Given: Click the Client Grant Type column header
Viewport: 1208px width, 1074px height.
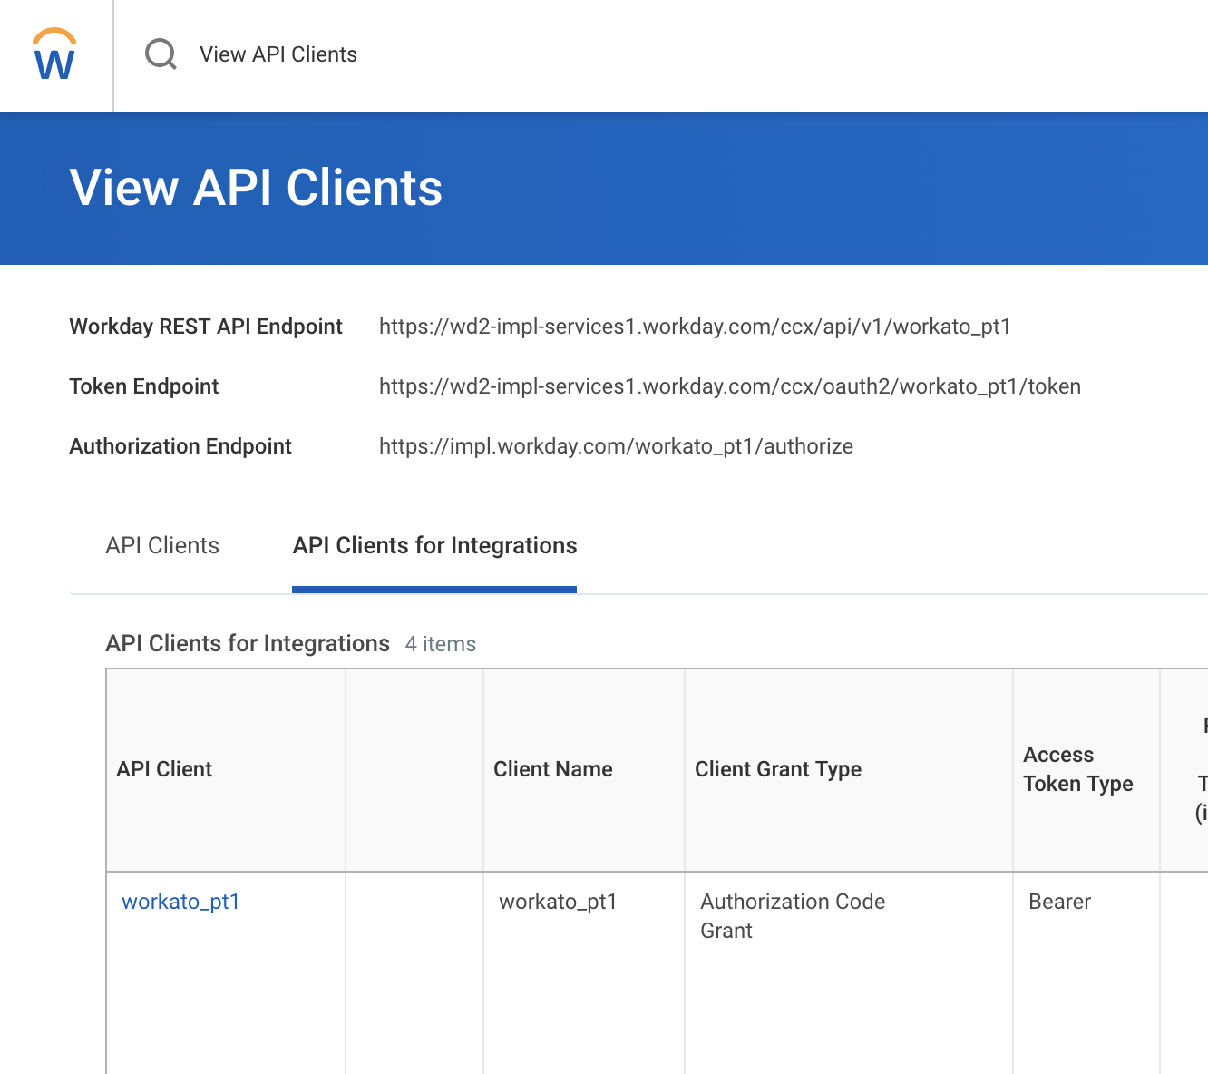Looking at the screenshot, I should tap(778, 768).
